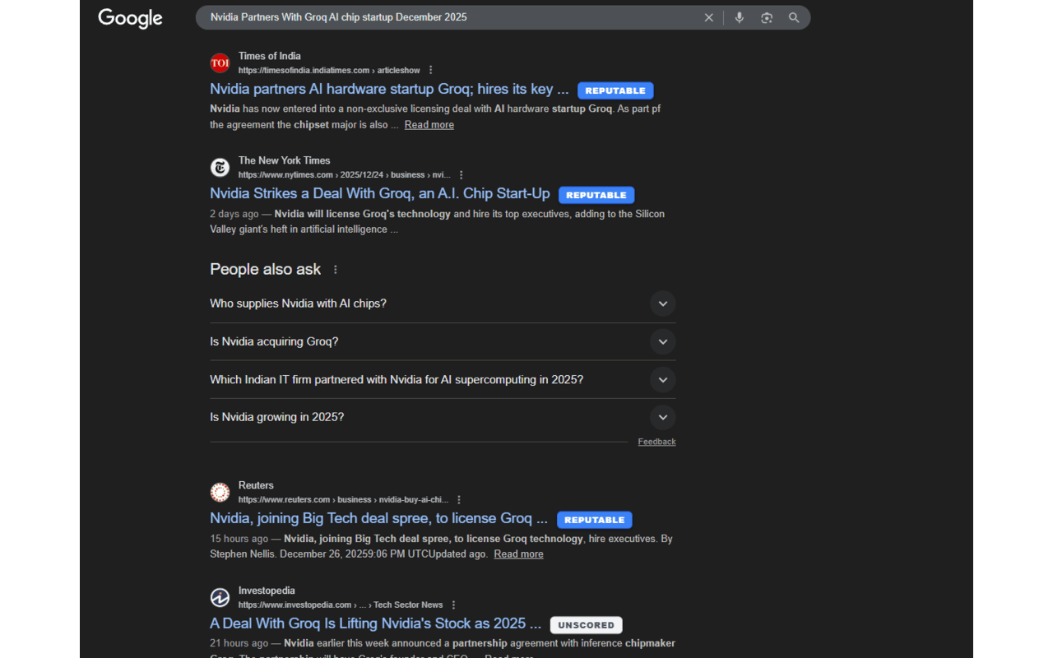
Task: Open Reuters "joining Big Tech deal spree" headline
Action: (378, 518)
